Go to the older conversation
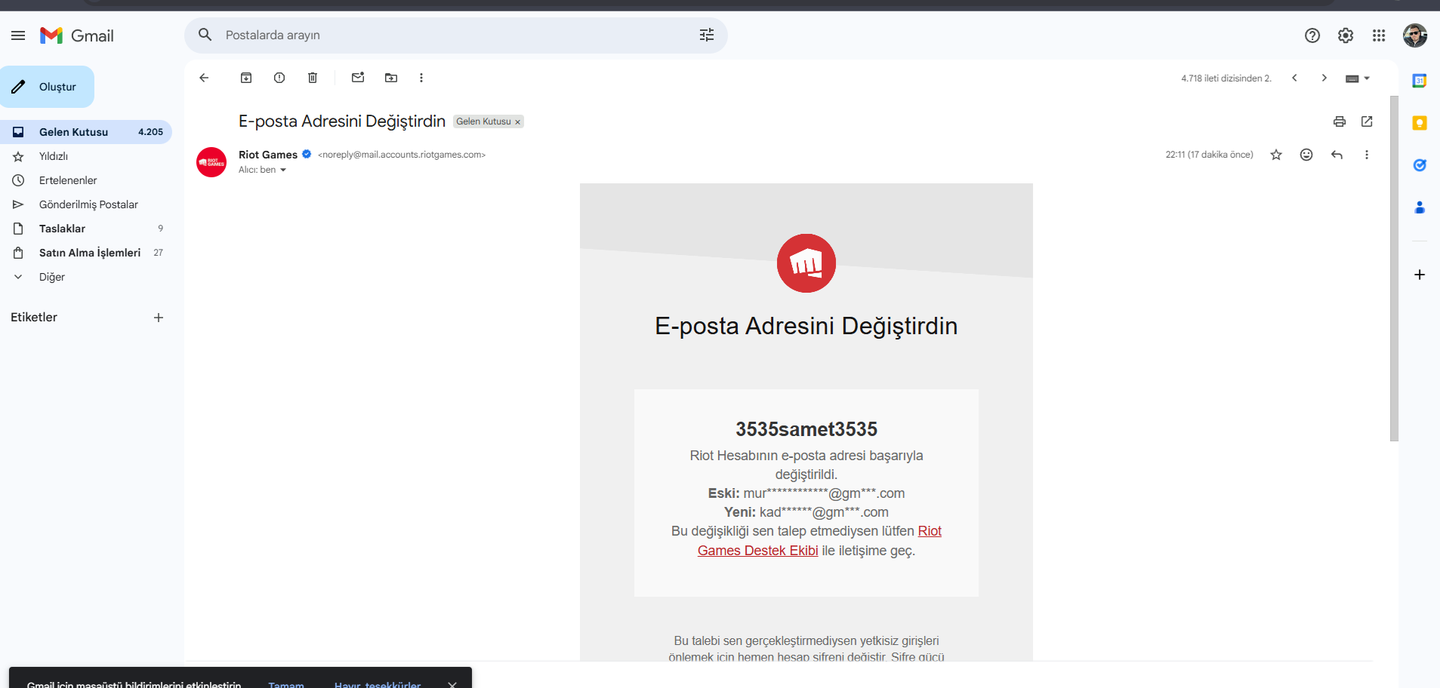 click(x=1324, y=78)
